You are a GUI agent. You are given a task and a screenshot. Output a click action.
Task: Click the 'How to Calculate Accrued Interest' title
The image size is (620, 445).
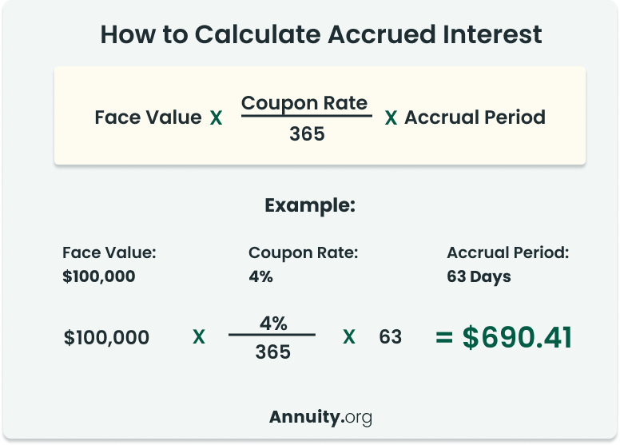(x=320, y=34)
